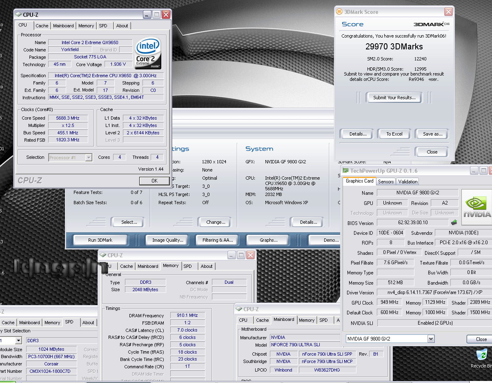This screenshot has width=492, height=383.
Task: Click the Code Name value 'Yorkfield'
Action: [70, 50]
